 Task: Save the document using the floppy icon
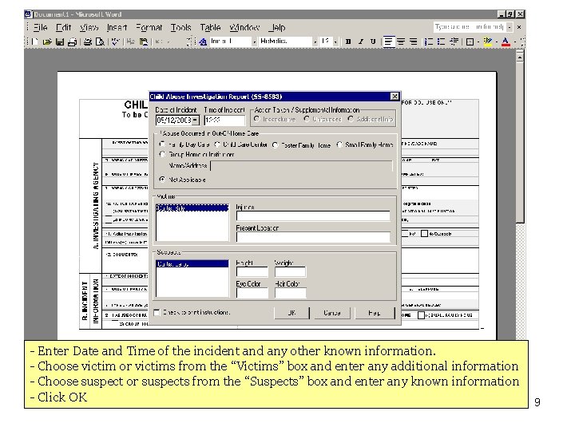coord(59,42)
